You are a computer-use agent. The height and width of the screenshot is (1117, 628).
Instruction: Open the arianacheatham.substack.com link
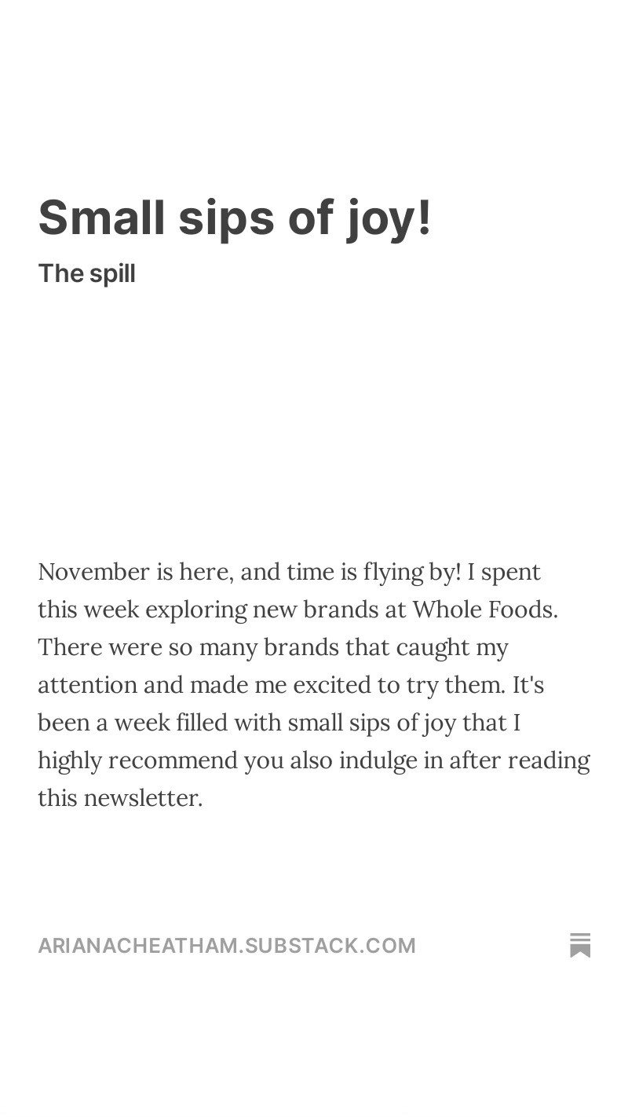(227, 945)
